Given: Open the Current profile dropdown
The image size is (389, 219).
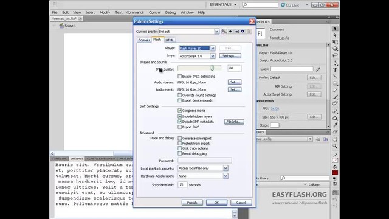Looking at the screenshot, I should point(216,32).
